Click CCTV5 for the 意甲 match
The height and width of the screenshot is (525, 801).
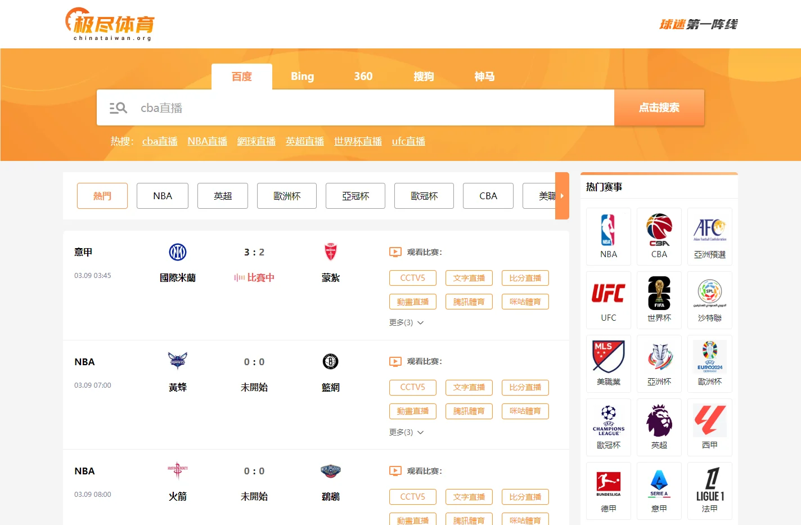pyautogui.click(x=413, y=278)
